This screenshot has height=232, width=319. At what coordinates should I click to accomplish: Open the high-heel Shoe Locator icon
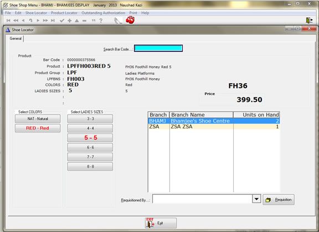[x=118, y=20]
